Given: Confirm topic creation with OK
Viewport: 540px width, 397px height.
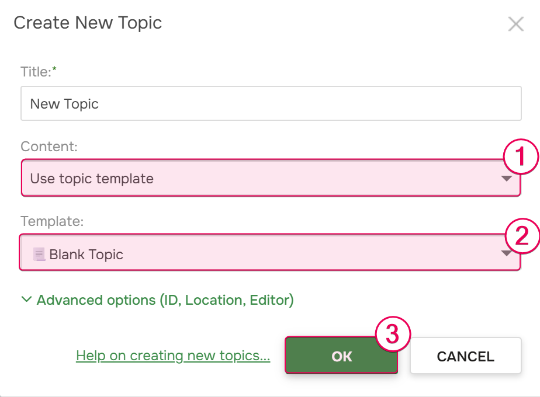Looking at the screenshot, I should tap(341, 355).
